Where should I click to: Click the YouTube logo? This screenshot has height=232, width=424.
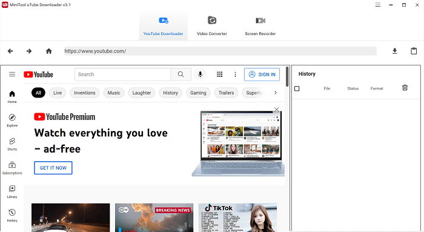[38, 75]
